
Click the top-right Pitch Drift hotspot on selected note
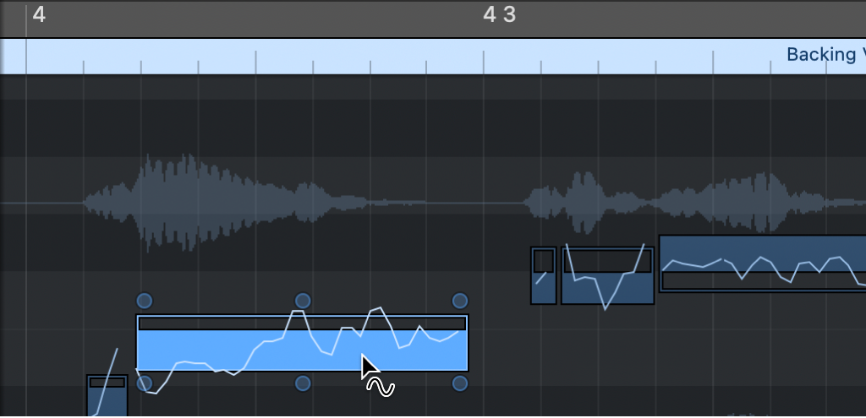pos(460,301)
